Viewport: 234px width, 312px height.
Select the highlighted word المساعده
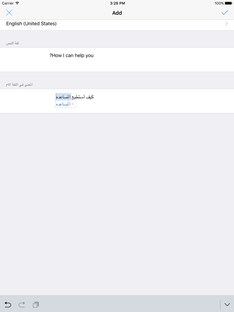point(64,97)
